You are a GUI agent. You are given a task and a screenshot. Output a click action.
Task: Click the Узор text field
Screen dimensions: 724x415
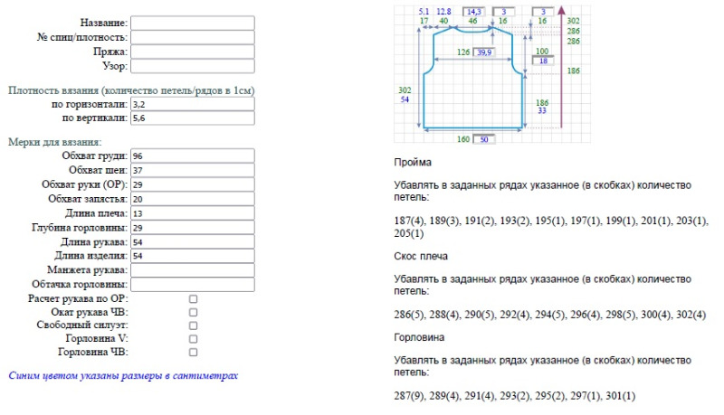[x=193, y=66]
